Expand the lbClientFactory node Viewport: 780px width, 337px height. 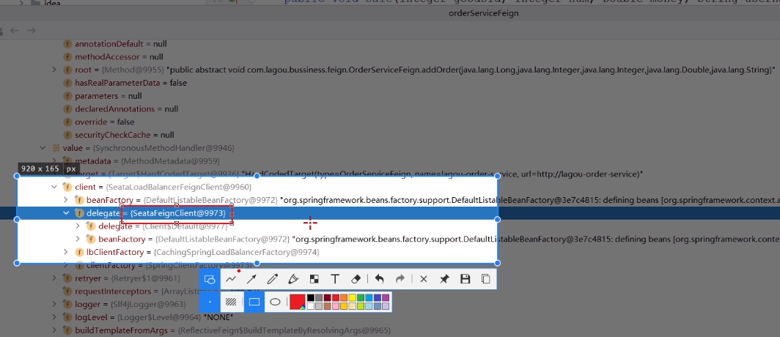66,252
